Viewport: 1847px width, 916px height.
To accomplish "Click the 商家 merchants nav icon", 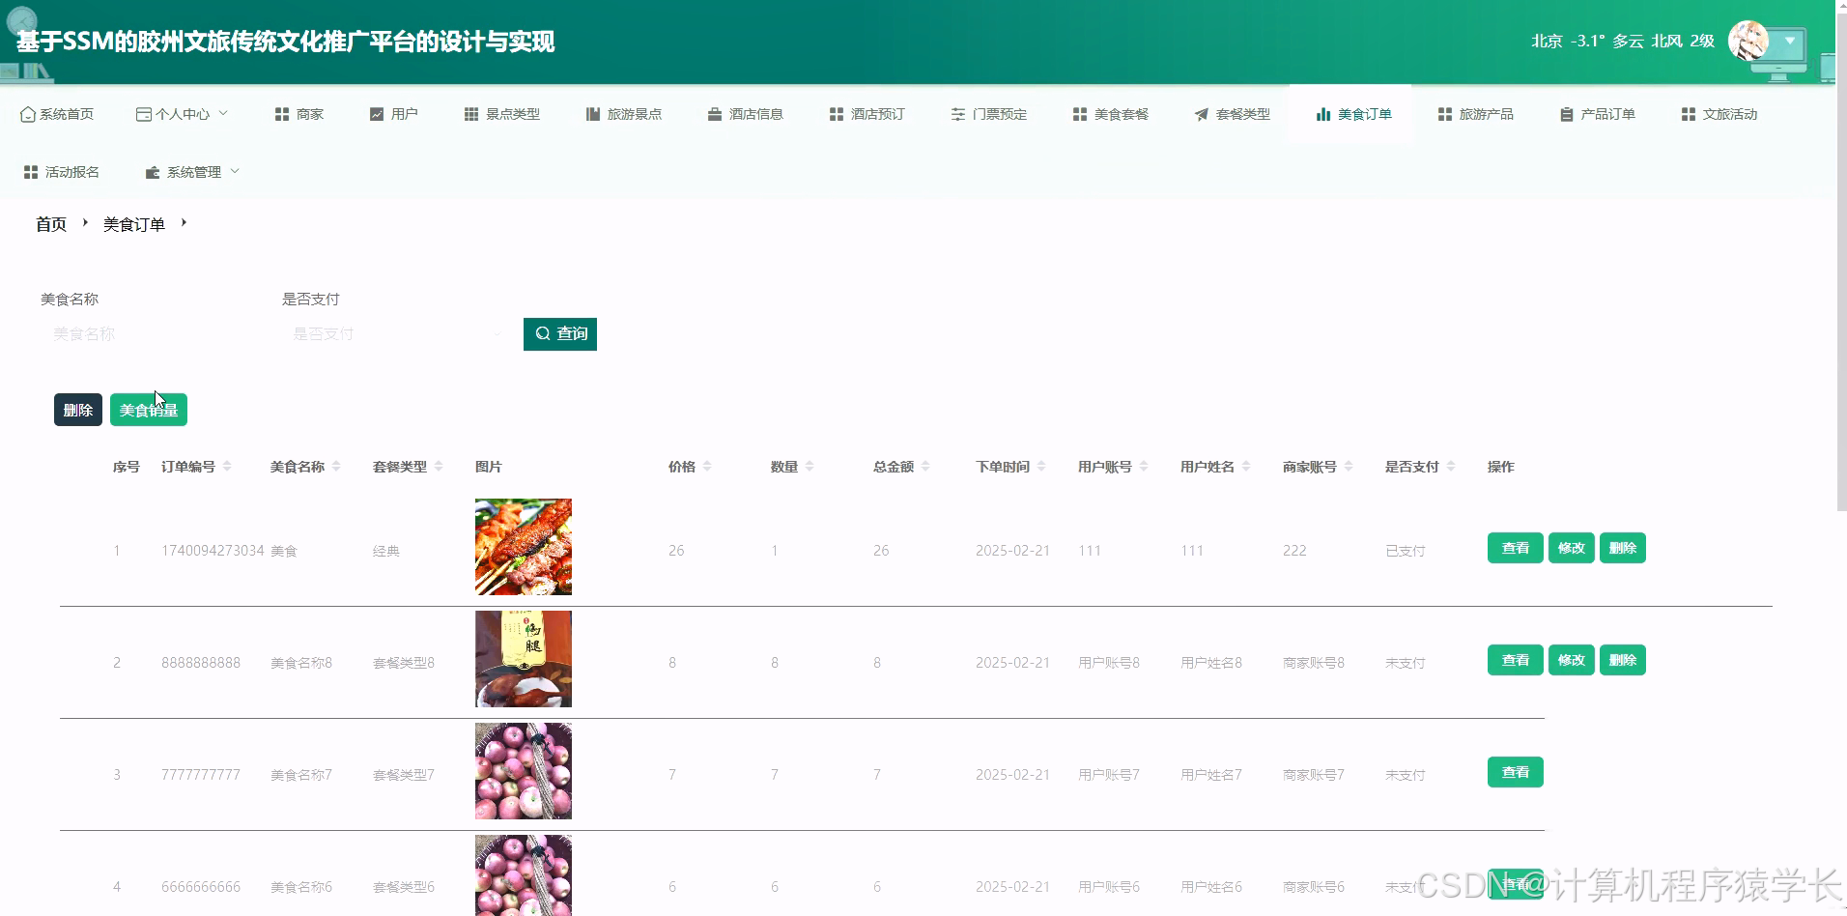I will [x=281, y=113].
